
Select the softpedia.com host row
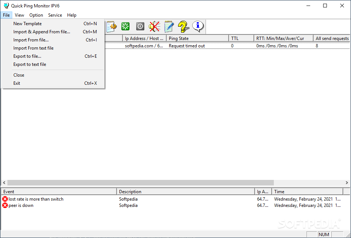point(227,46)
